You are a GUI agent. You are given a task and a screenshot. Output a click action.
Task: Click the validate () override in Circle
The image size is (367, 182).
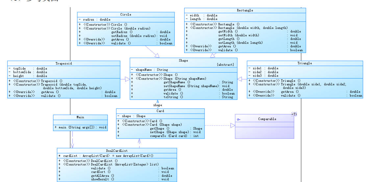point(121,43)
